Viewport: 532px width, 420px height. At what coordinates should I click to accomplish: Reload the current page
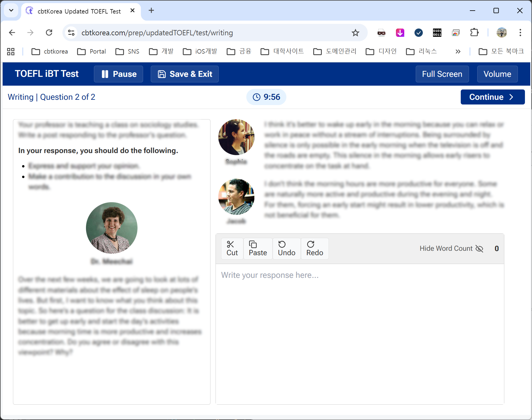(49, 33)
